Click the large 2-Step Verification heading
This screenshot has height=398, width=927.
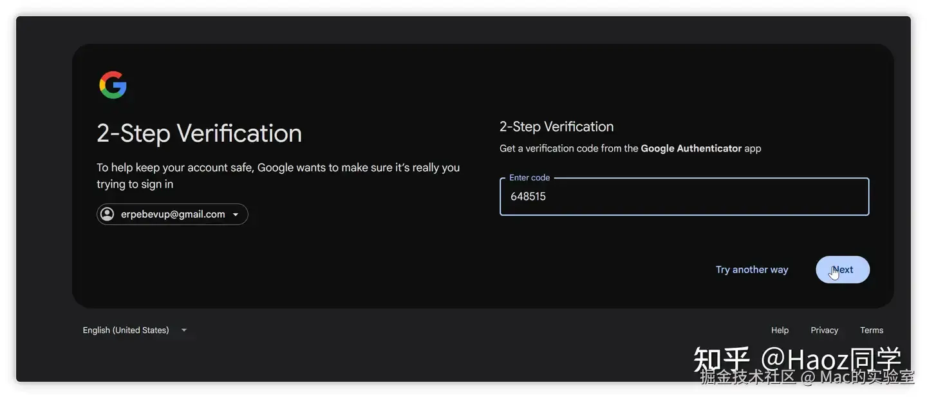click(200, 133)
